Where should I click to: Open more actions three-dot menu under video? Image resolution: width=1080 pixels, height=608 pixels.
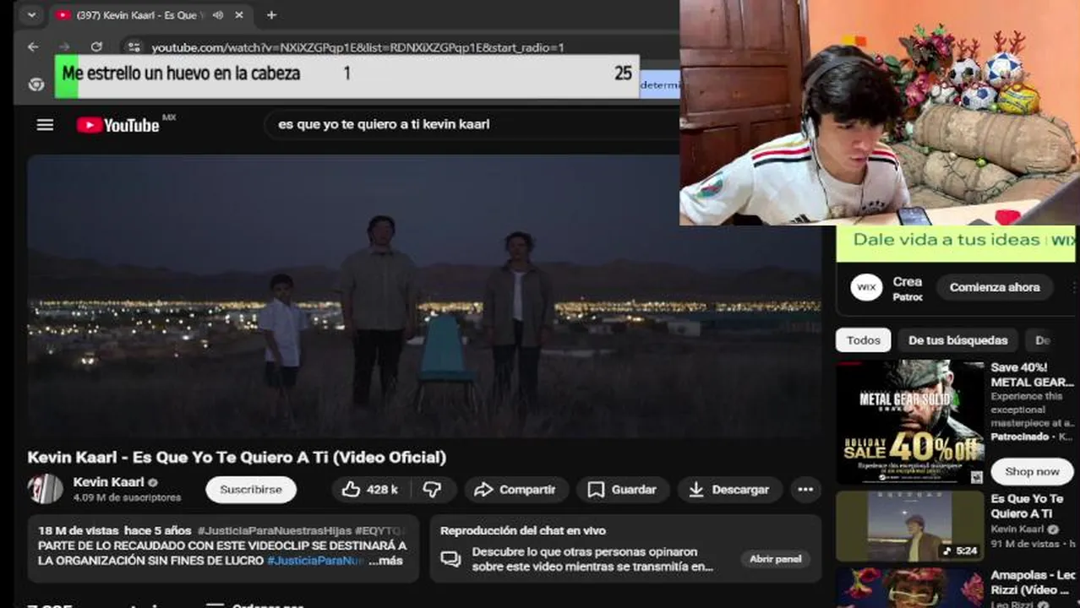click(x=805, y=490)
